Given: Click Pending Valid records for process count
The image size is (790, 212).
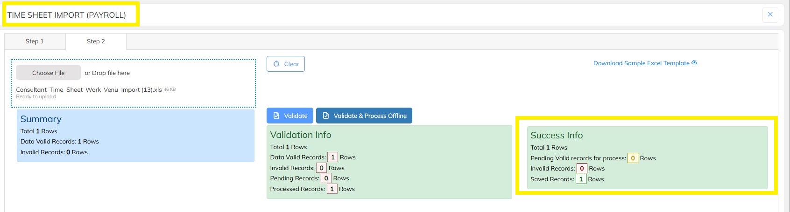Looking at the screenshot, I should click(633, 158).
